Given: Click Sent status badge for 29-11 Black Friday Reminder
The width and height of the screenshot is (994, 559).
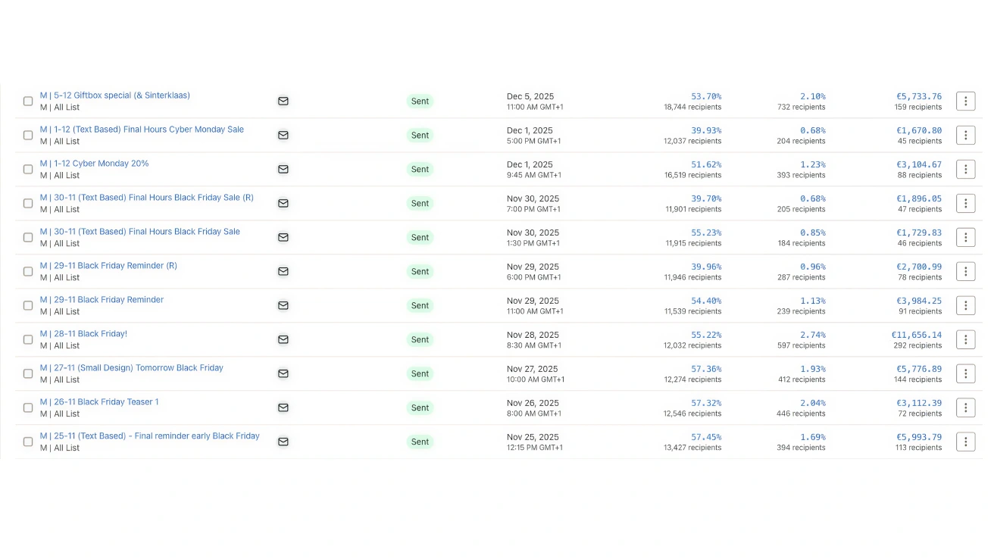Looking at the screenshot, I should [x=420, y=305].
